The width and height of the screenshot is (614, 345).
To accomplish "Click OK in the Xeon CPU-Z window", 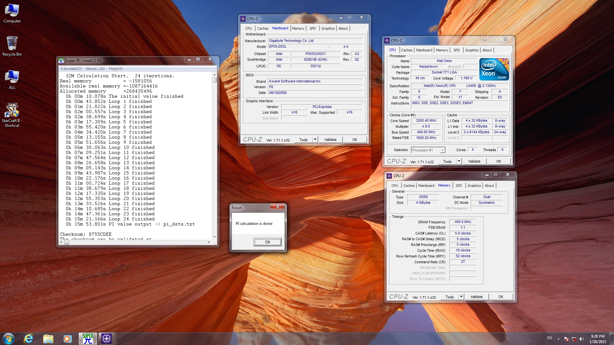I will click(x=499, y=161).
